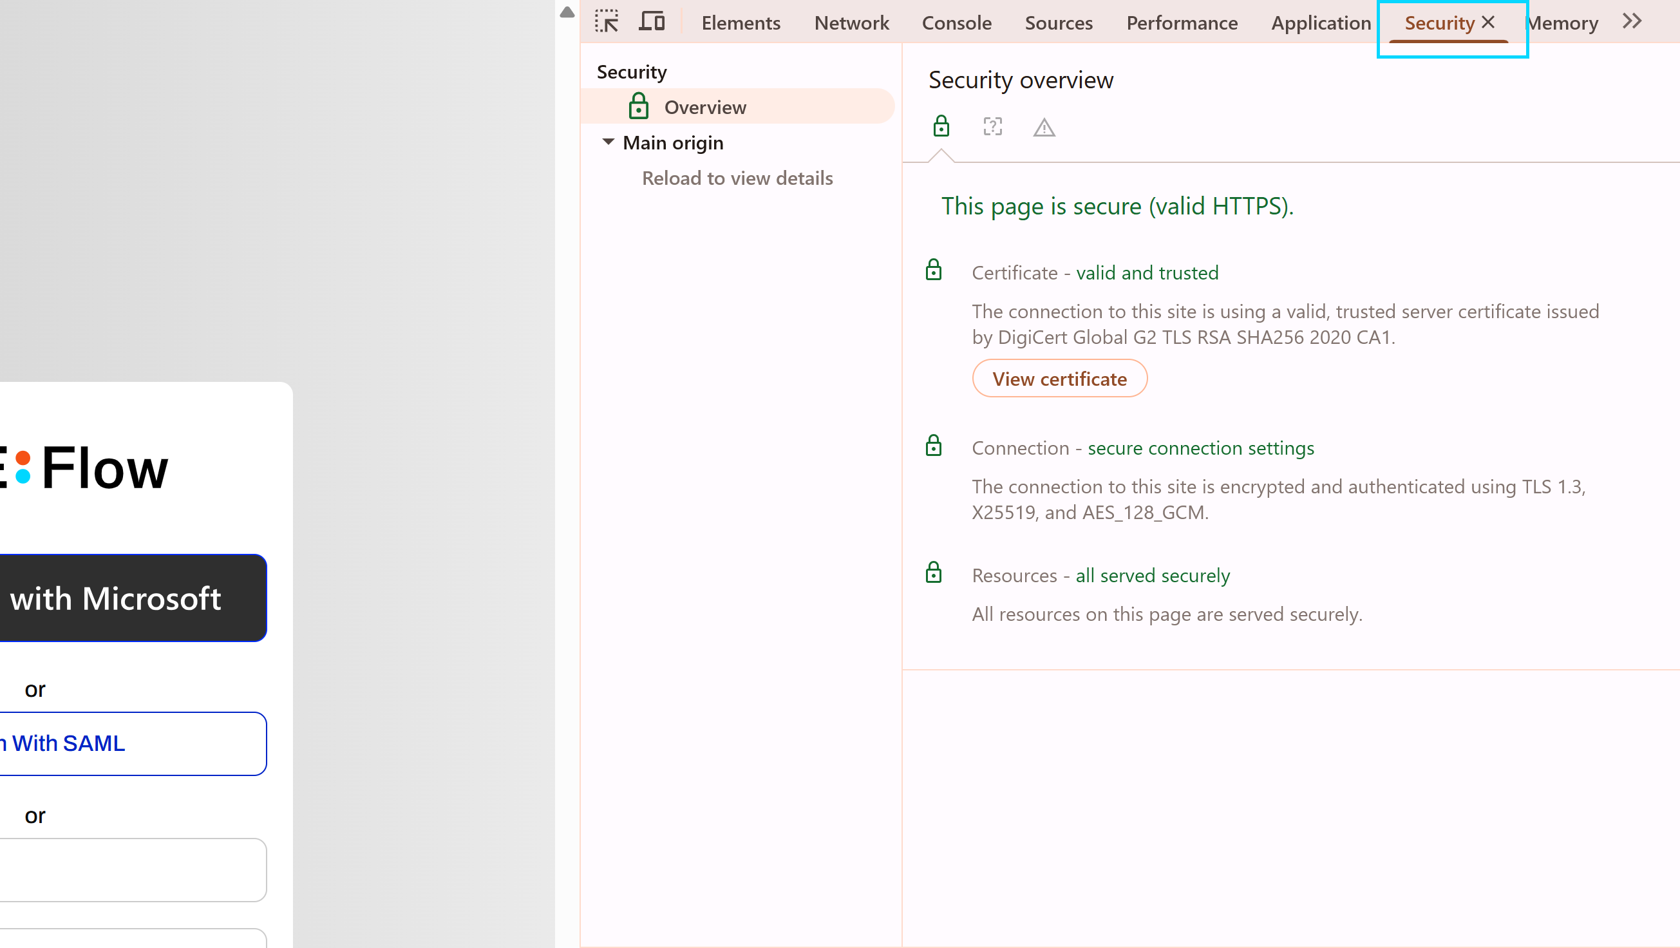Click the warning triangle icon in overview

click(1043, 127)
